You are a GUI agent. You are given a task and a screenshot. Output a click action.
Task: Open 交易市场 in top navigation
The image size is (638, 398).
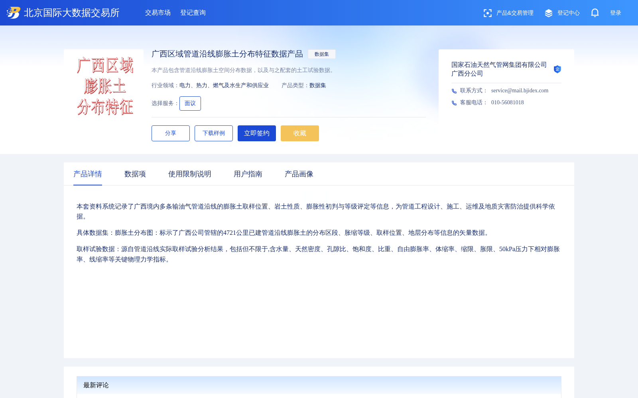coord(158,13)
